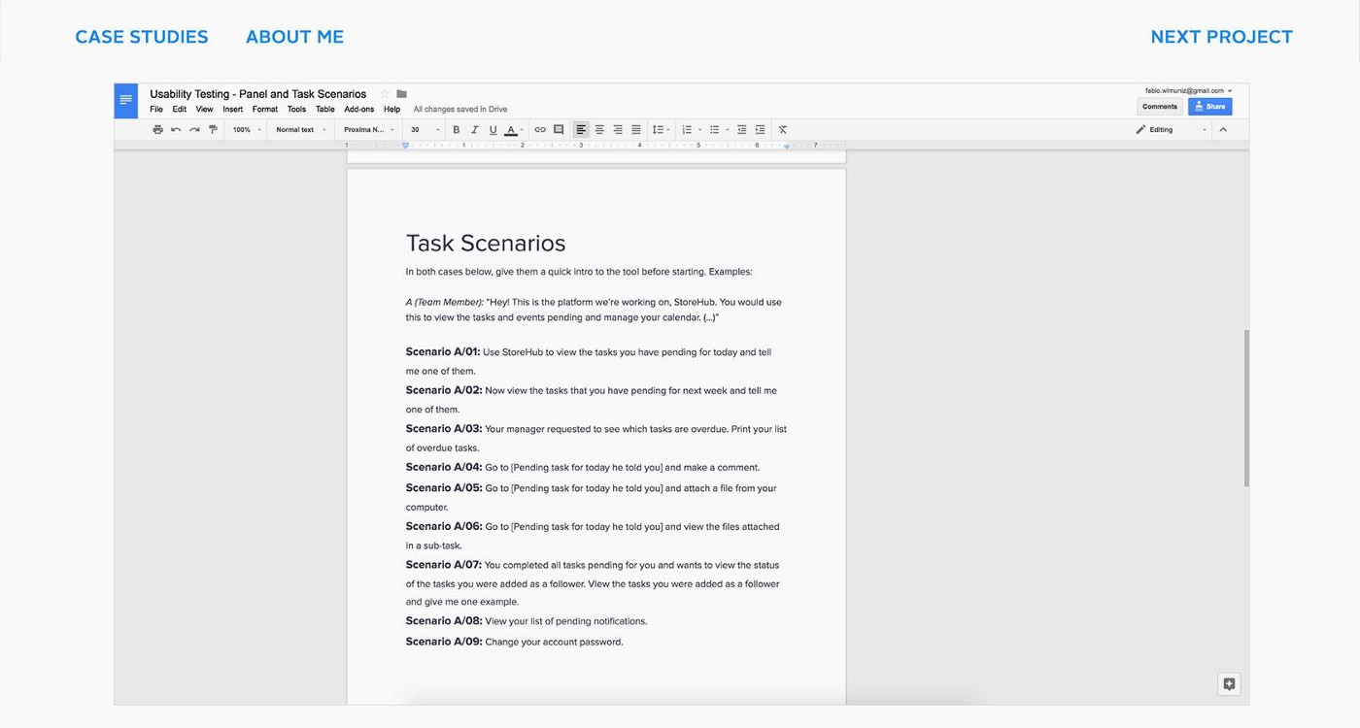Click the All changes saved in Drive status
This screenshot has width=1360, height=728.
(x=460, y=110)
